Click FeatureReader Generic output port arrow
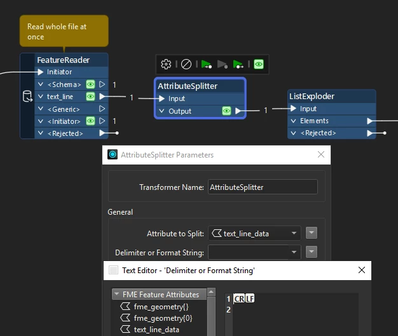The width and height of the screenshot is (398, 336). (x=102, y=109)
